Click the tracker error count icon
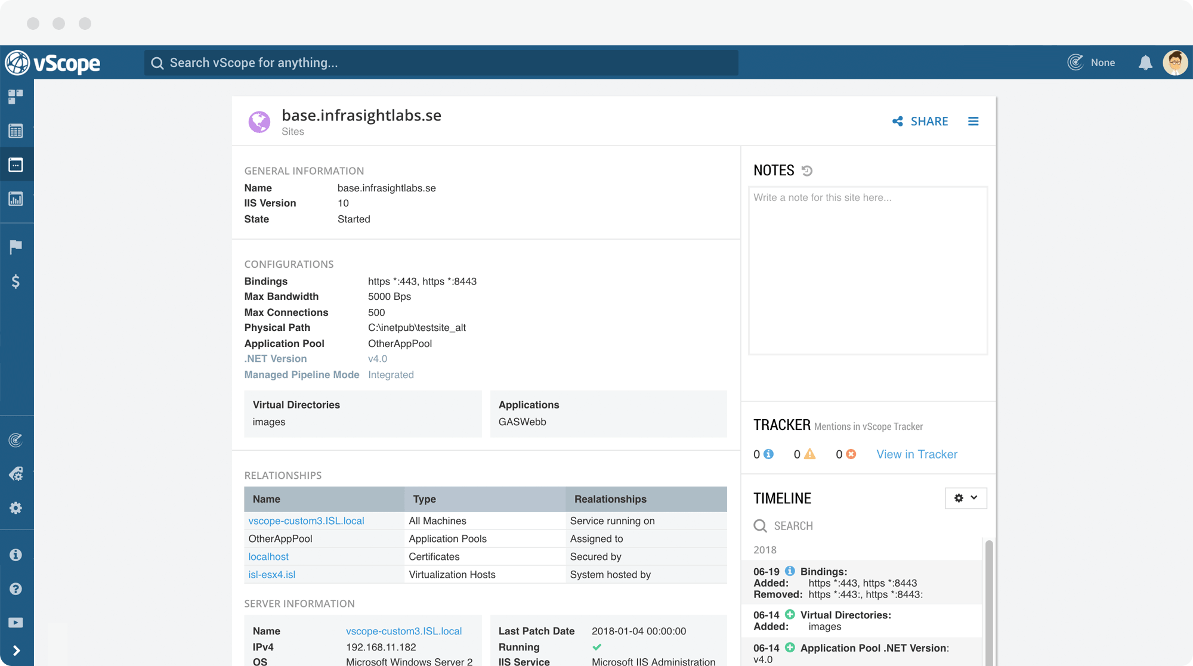This screenshot has height=666, width=1193. coord(851,454)
